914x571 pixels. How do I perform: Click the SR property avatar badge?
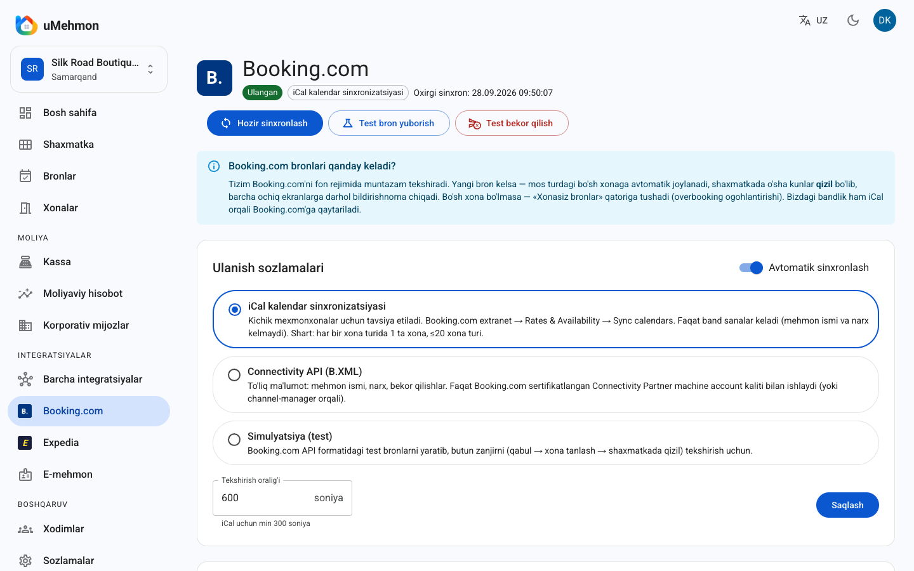coord(32,69)
